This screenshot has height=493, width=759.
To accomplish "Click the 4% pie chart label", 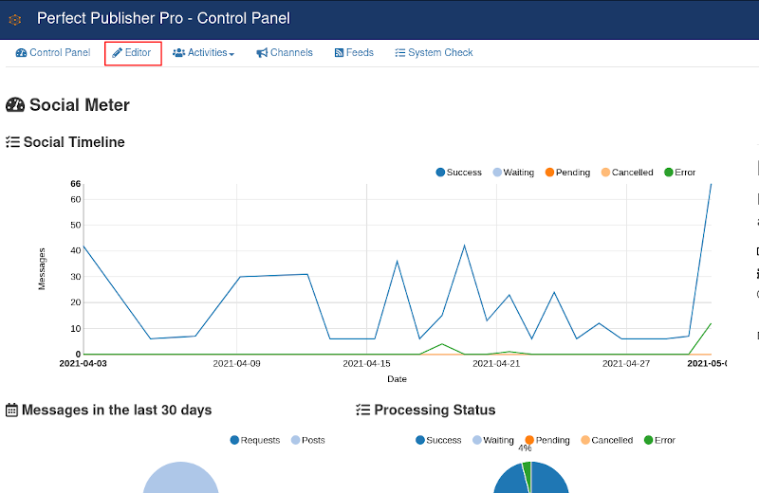I will [525, 448].
